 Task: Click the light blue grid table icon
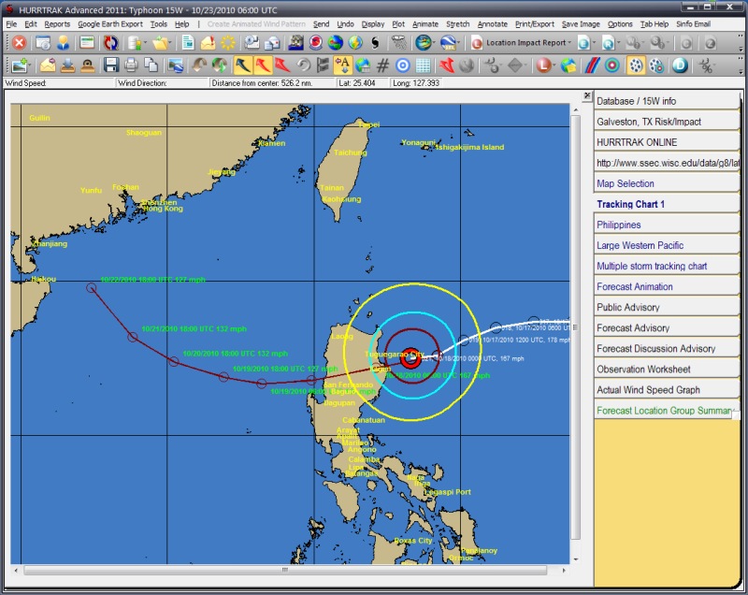point(423,65)
